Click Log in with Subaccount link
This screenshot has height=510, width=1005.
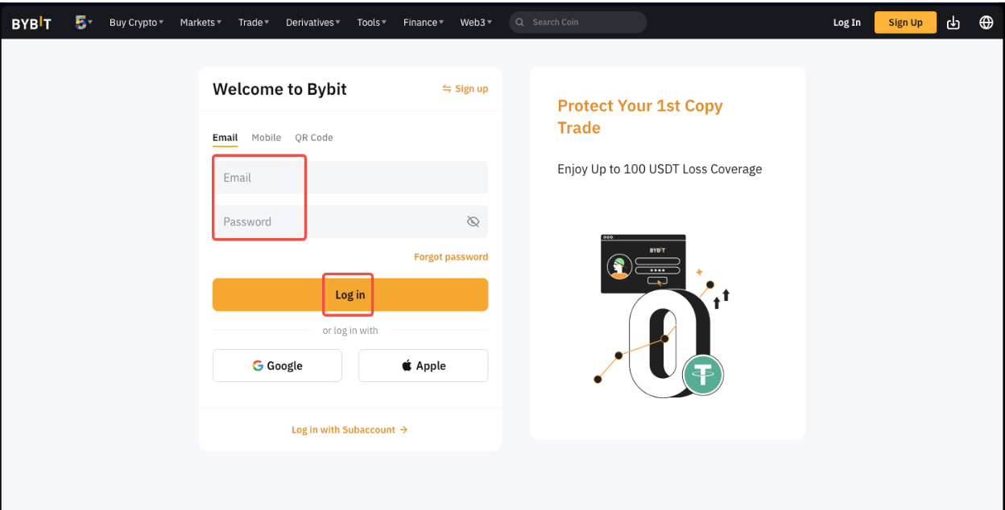pos(349,430)
